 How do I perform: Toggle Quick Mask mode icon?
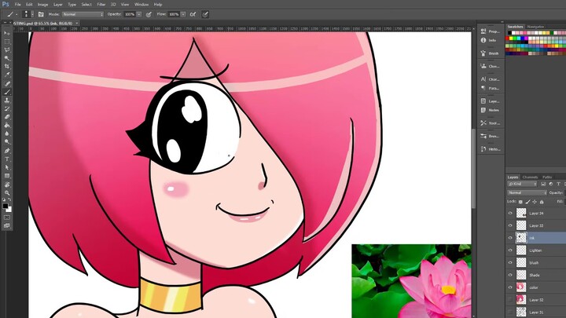point(7,217)
